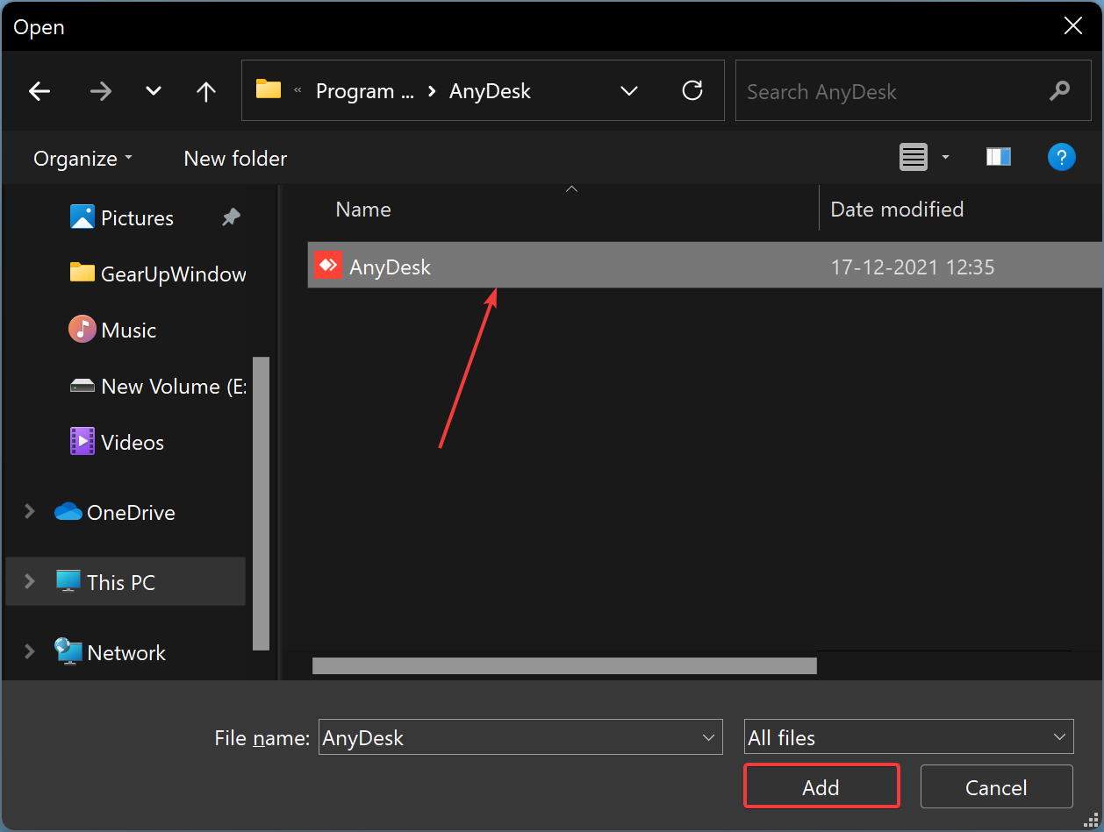This screenshot has height=832, width=1104.
Task: Open recent locations chevron next to forward arrow
Action: click(x=154, y=91)
